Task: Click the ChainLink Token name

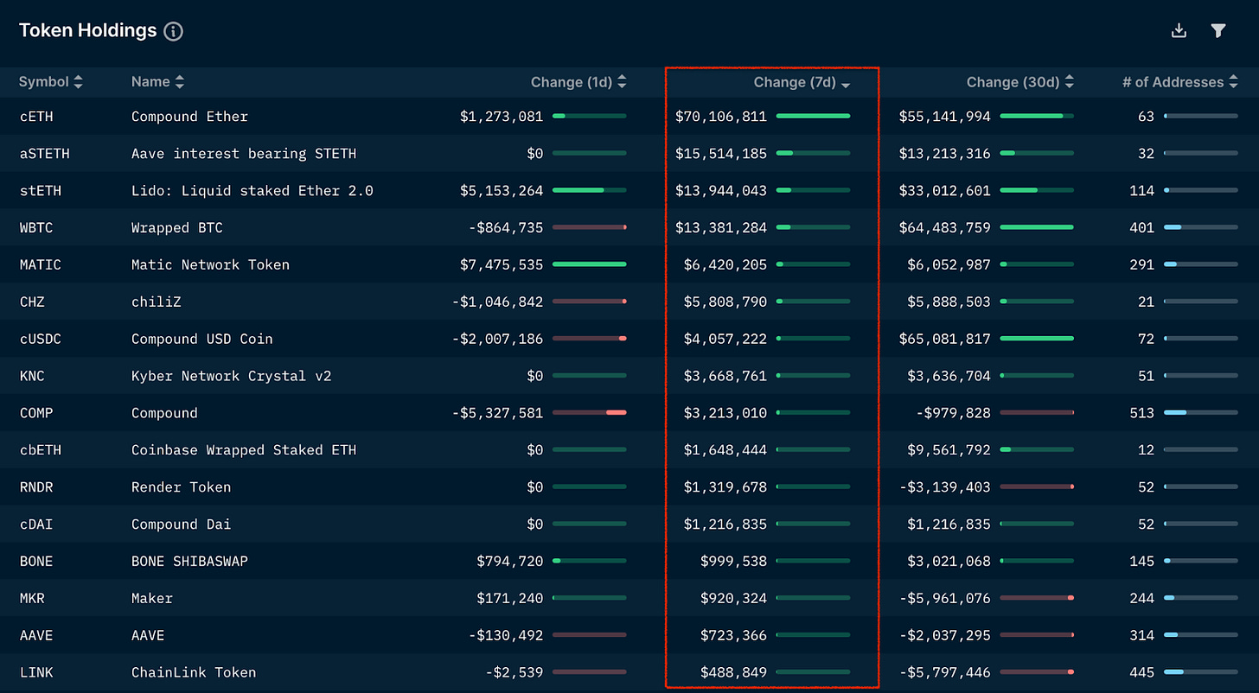Action: click(194, 673)
